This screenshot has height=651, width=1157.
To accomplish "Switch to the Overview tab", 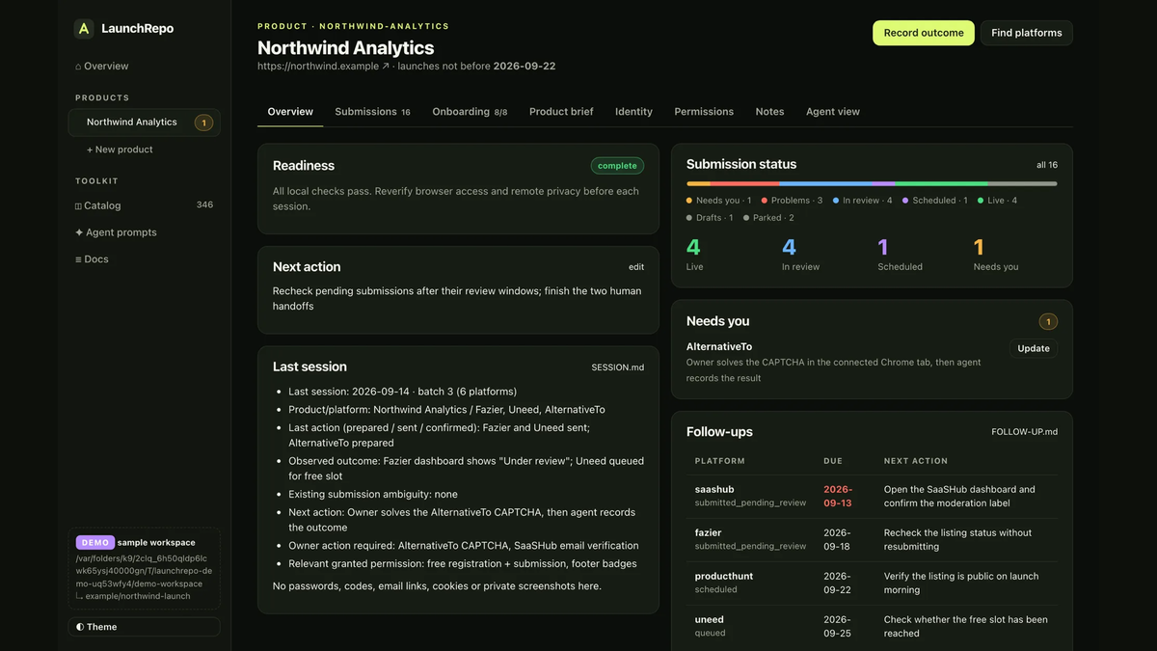I will pyautogui.click(x=290, y=112).
